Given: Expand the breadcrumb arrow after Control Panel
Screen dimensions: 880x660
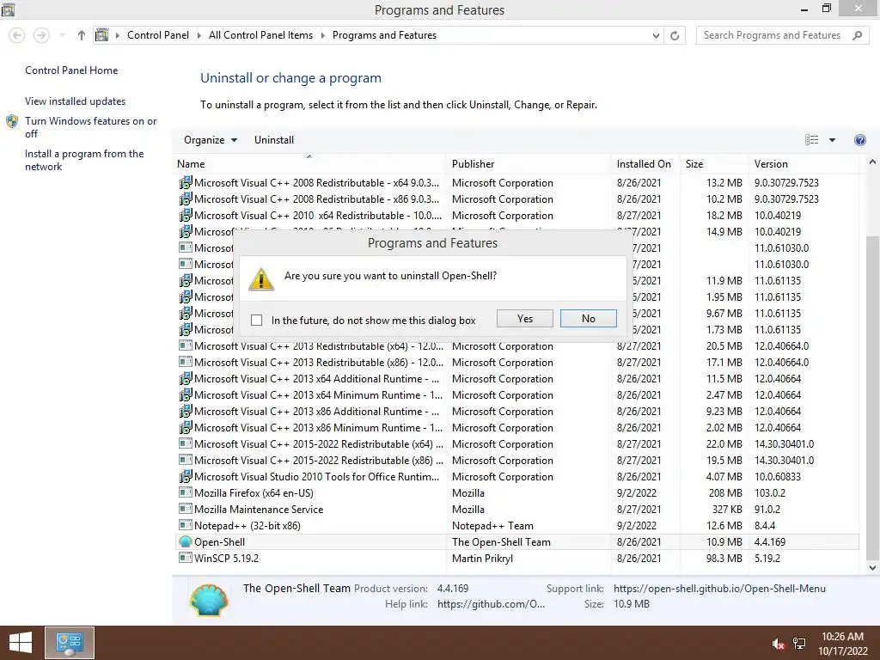Looking at the screenshot, I should pyautogui.click(x=199, y=35).
